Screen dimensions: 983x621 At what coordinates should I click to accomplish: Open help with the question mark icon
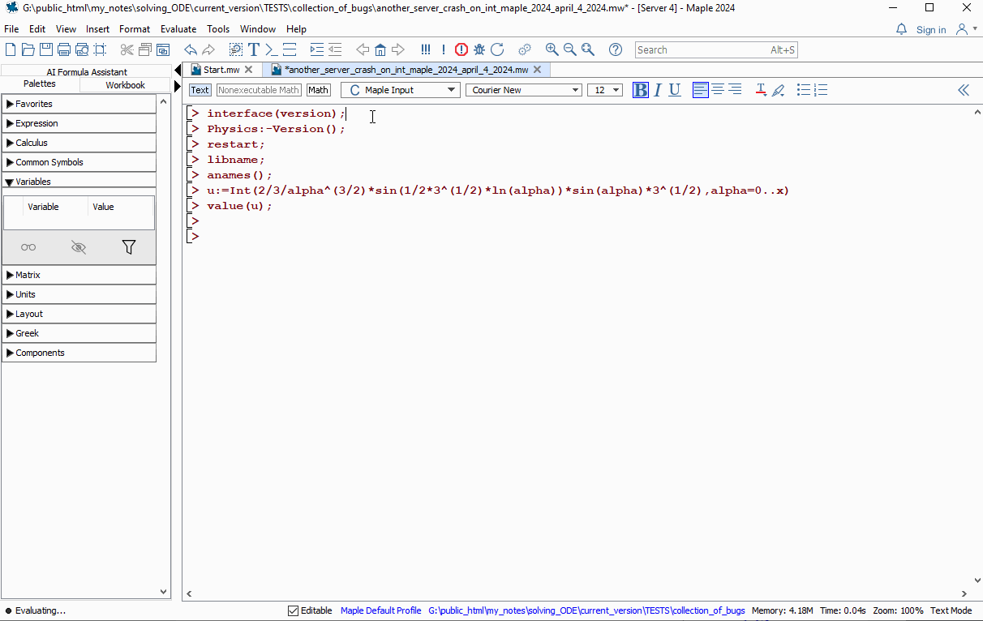[615, 49]
